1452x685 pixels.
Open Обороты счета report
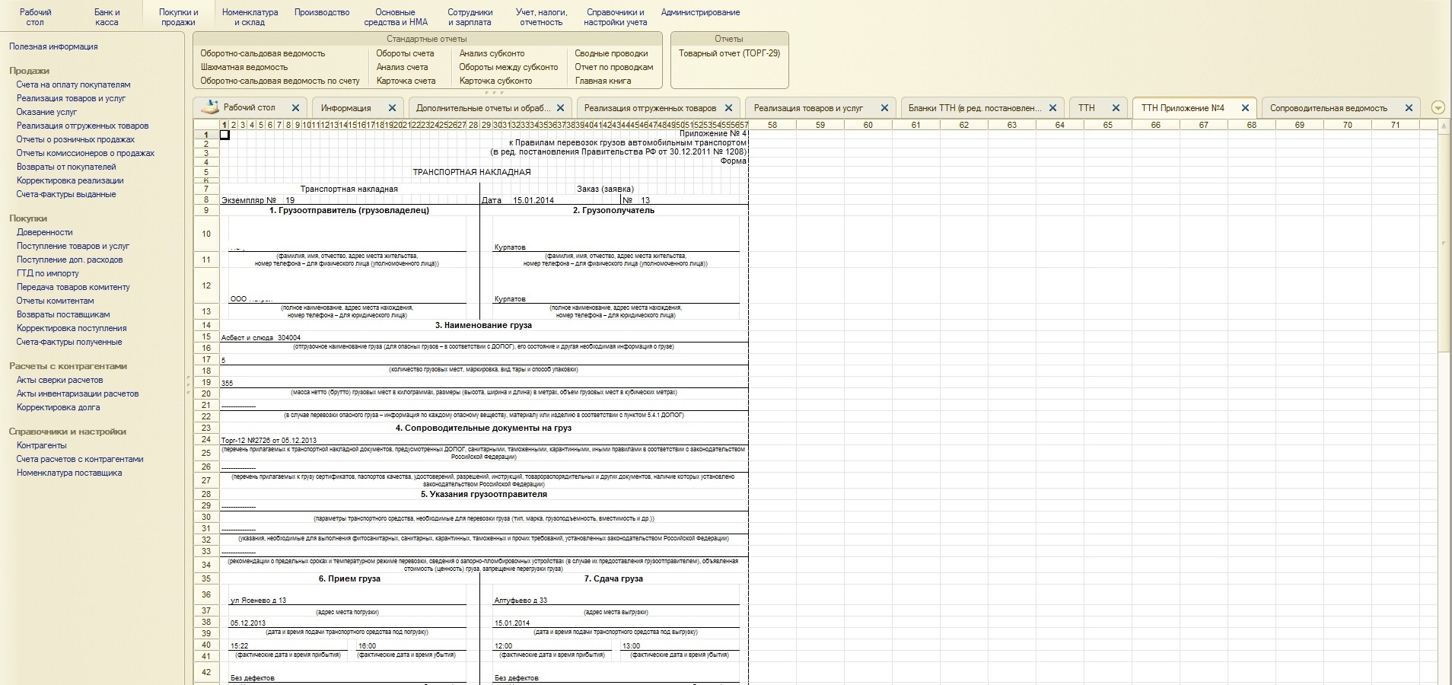[405, 53]
